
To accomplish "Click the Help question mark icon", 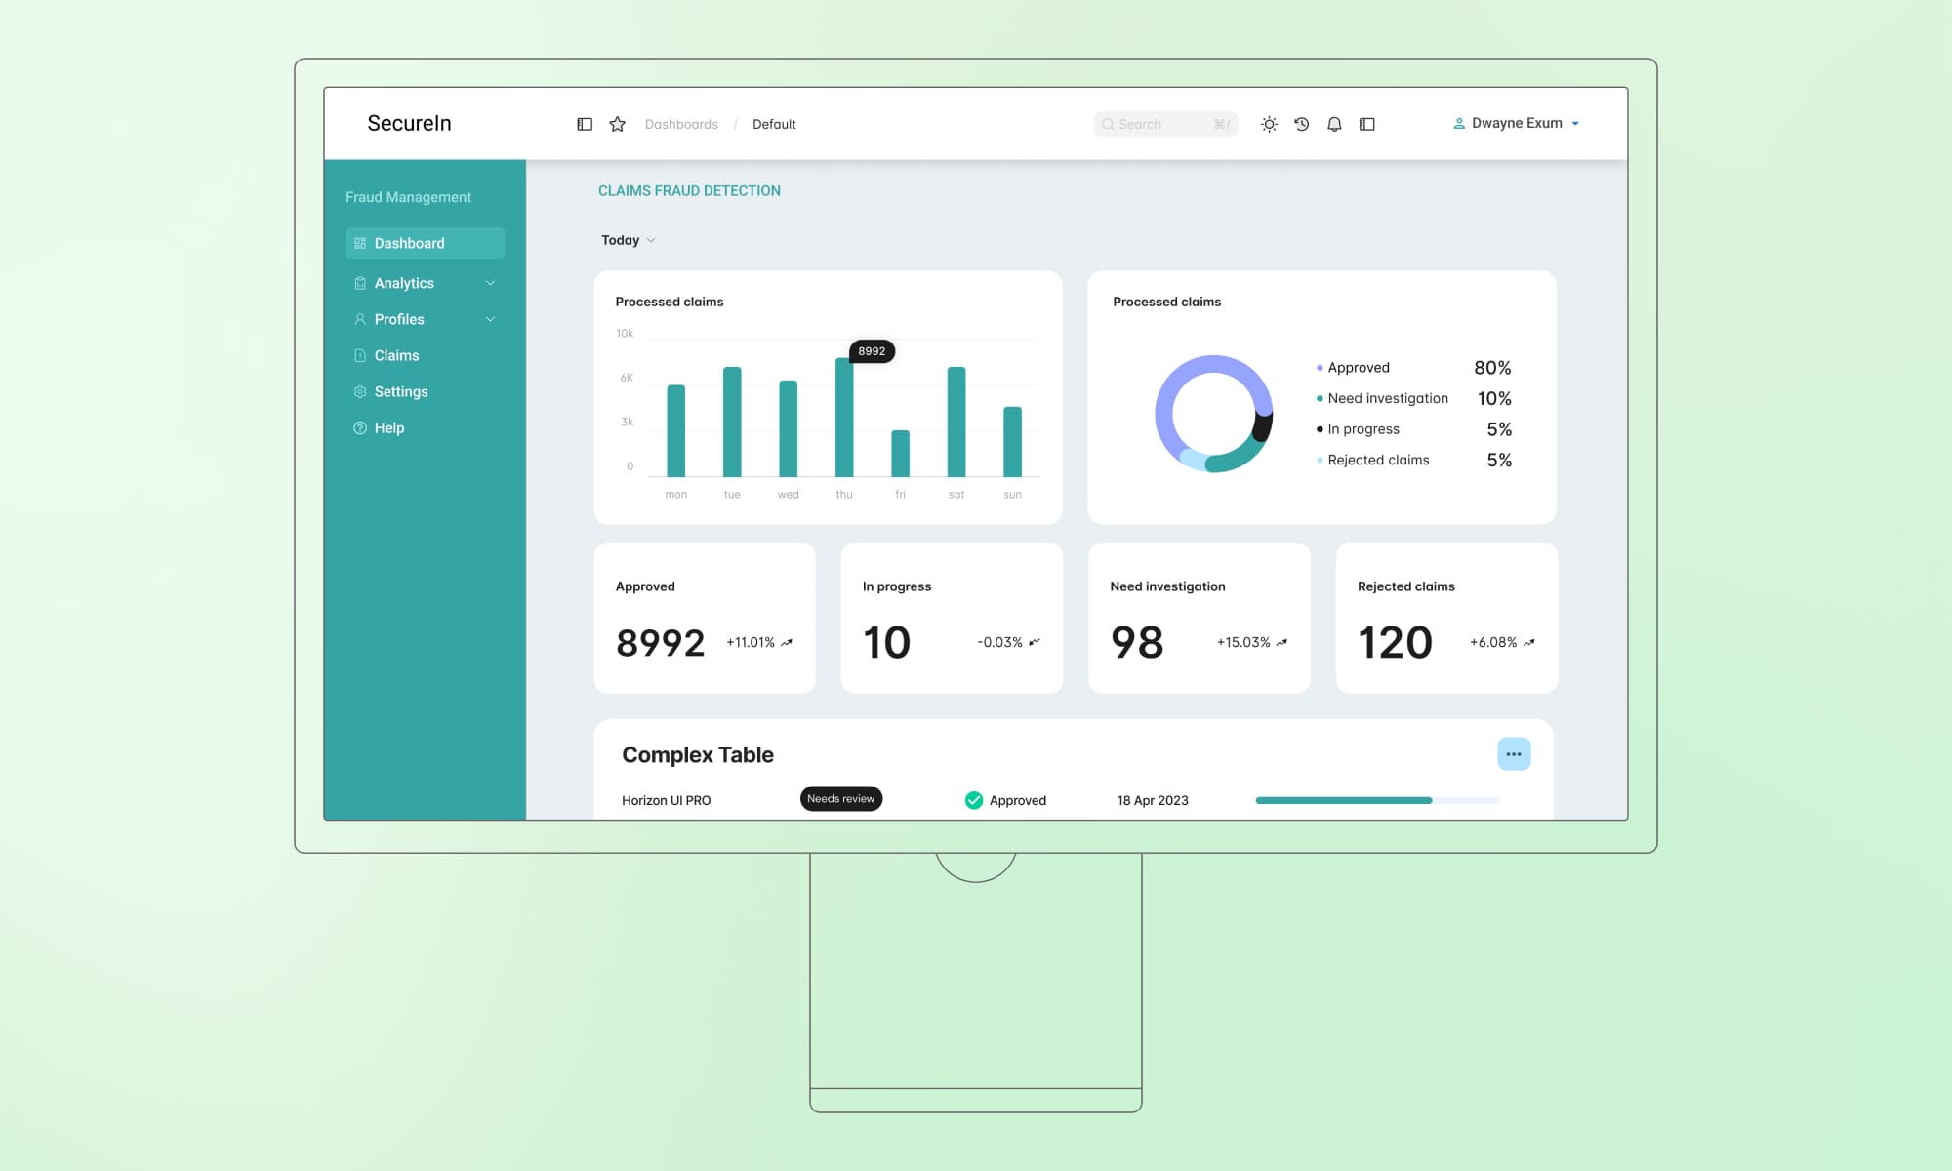I will pyautogui.click(x=360, y=427).
